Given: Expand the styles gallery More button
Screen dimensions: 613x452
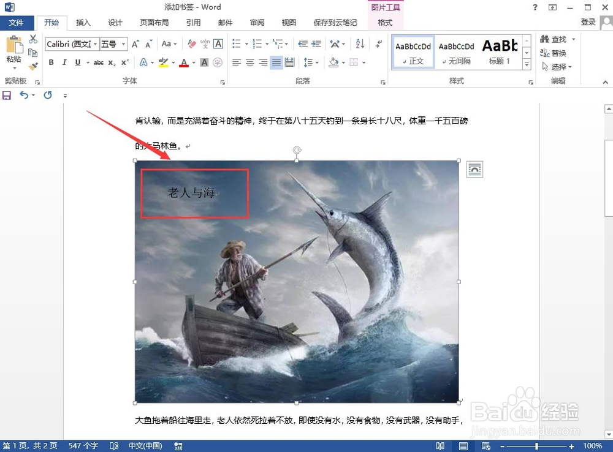Looking at the screenshot, I should click(x=527, y=64).
